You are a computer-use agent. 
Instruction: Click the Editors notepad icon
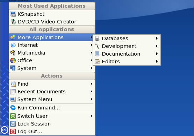97,62
